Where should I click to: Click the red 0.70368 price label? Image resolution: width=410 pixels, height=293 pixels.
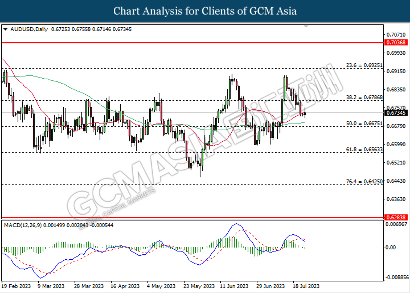coord(396,42)
